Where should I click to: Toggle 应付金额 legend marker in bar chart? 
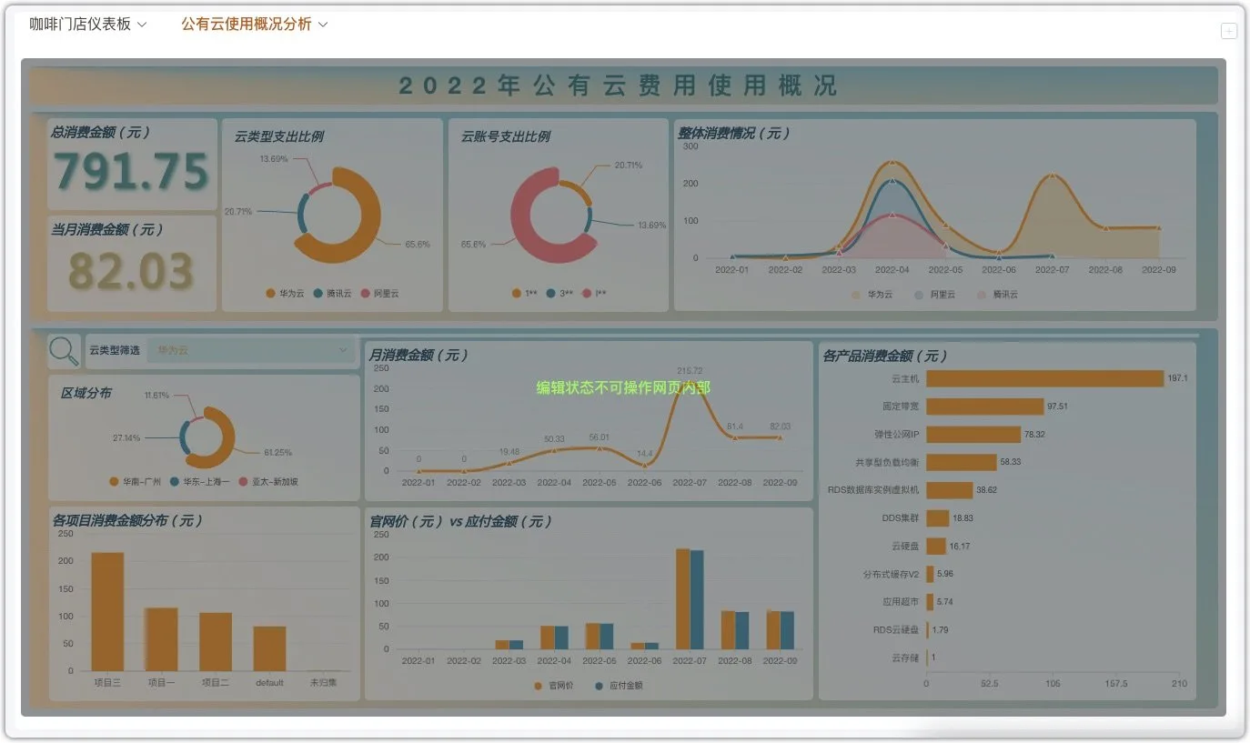pos(599,685)
